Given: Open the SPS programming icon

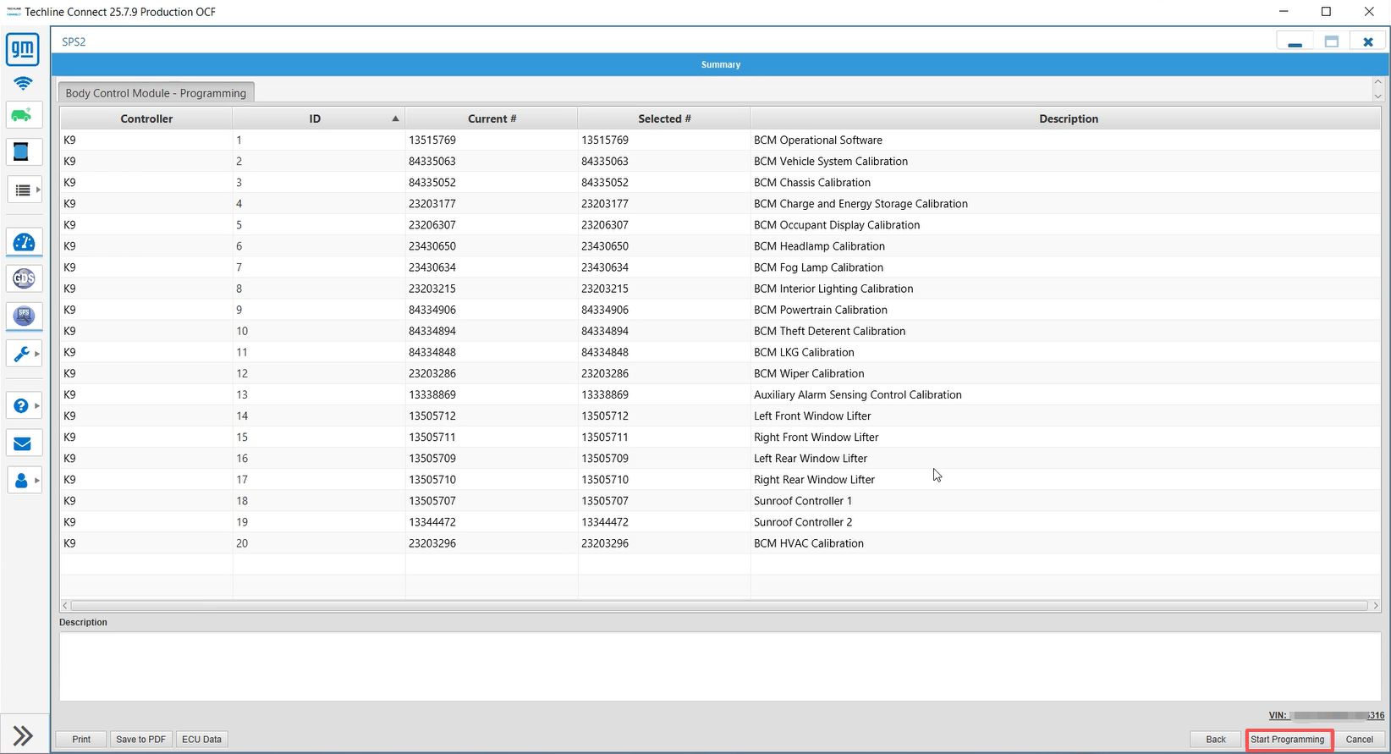Looking at the screenshot, I should pyautogui.click(x=24, y=316).
